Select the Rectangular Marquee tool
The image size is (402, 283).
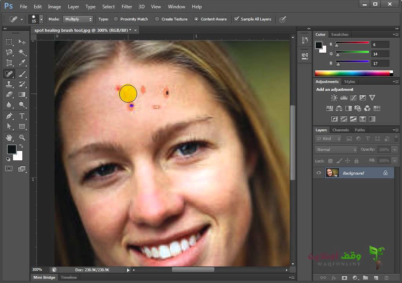(x=9, y=42)
